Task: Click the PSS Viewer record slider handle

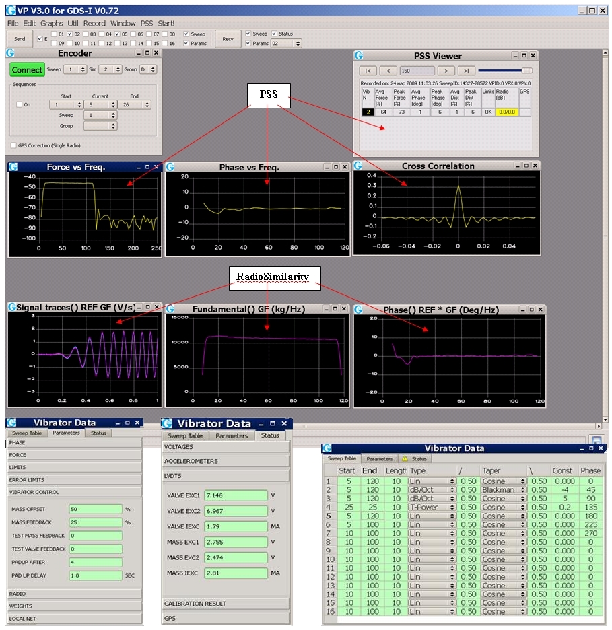Action: (526, 71)
